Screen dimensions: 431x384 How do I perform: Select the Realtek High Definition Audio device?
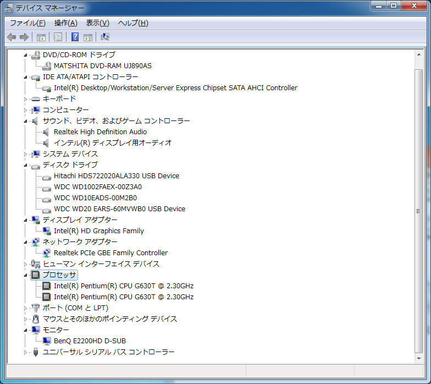(x=100, y=131)
